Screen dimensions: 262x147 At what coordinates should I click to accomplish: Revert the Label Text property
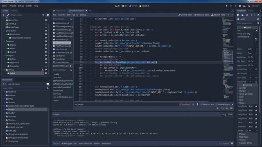[257, 31]
